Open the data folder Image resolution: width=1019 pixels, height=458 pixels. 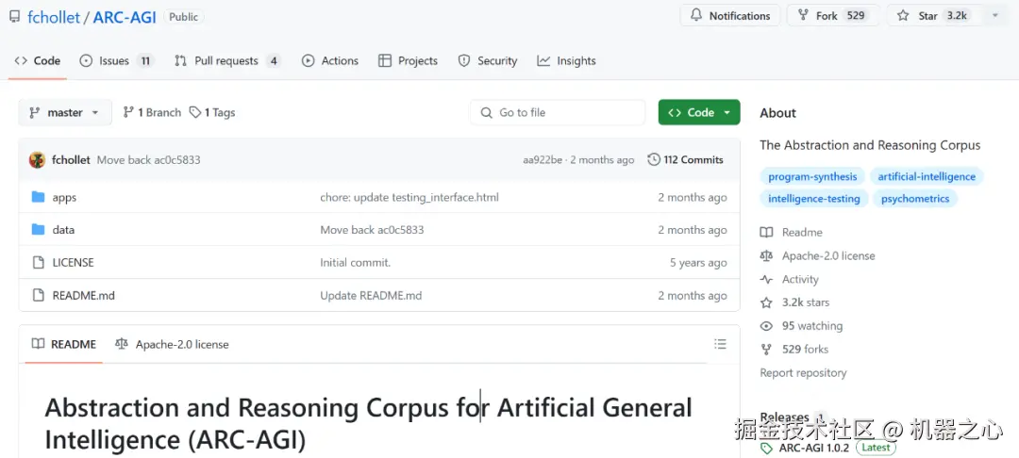63,230
